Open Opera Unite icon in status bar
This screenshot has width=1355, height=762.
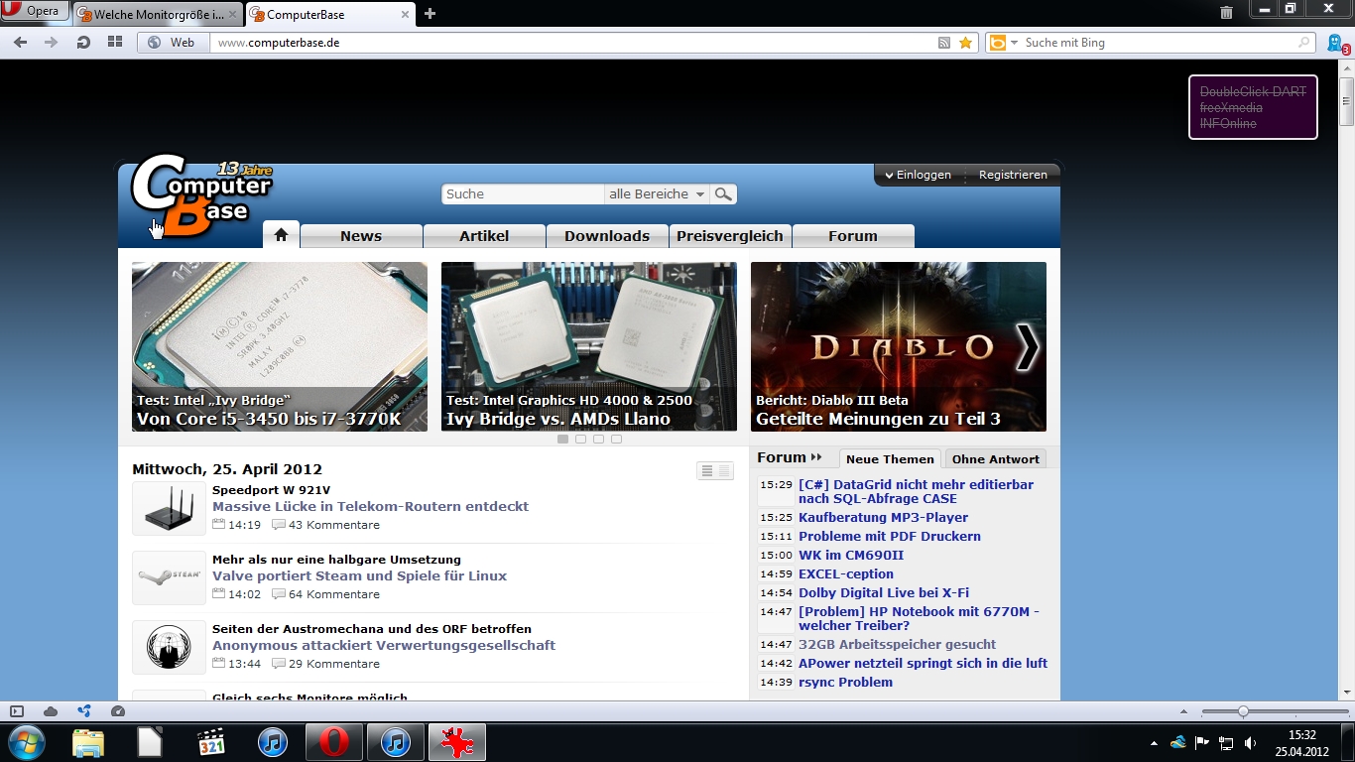tap(84, 711)
